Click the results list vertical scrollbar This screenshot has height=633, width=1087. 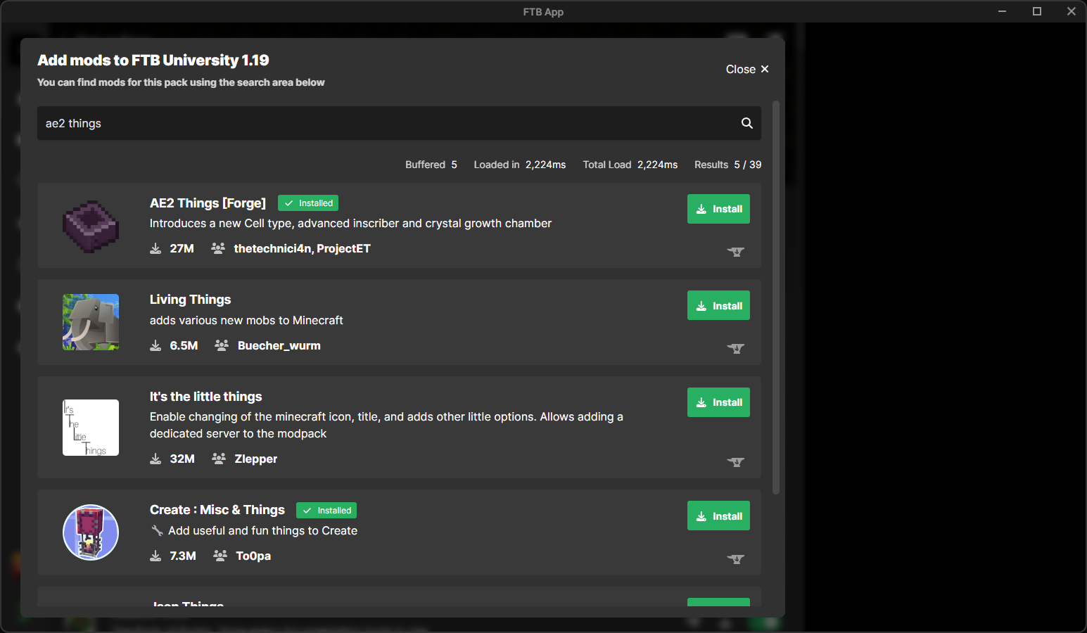click(x=776, y=295)
